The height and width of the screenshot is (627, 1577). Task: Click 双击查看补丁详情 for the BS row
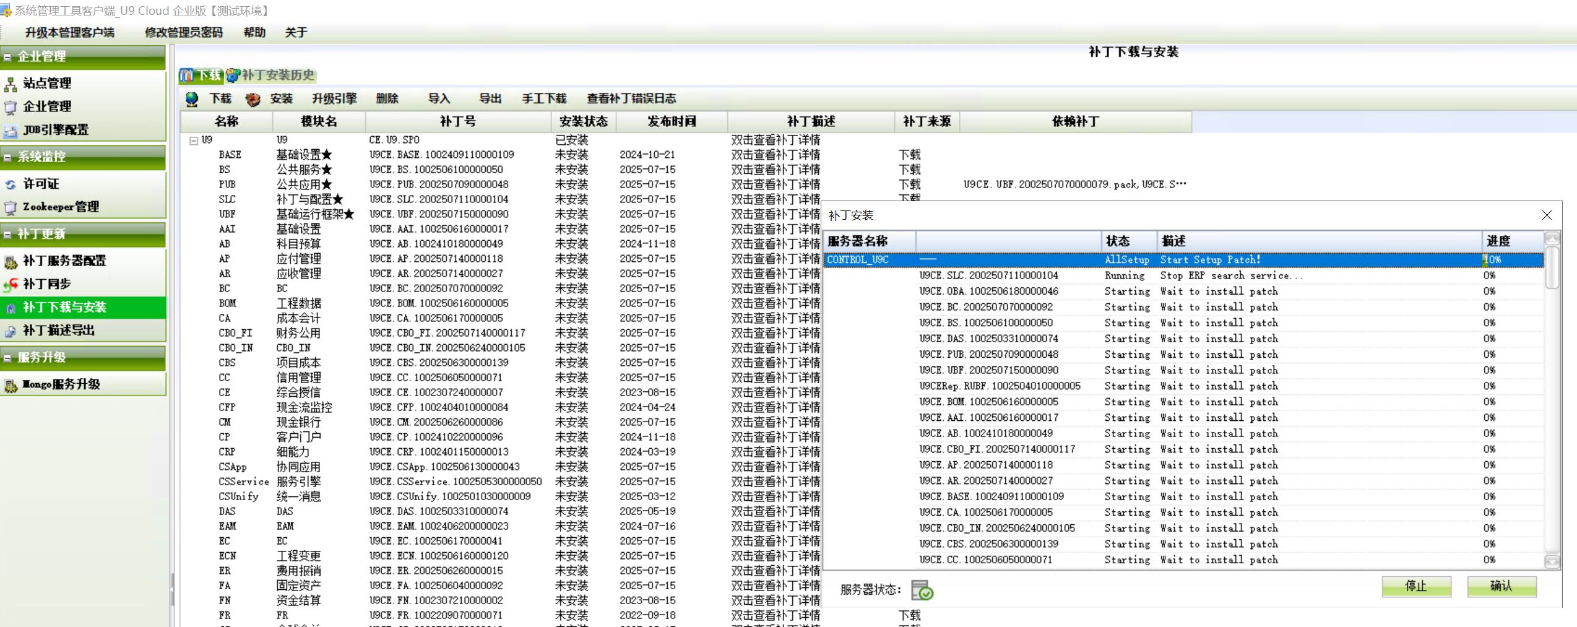(776, 170)
